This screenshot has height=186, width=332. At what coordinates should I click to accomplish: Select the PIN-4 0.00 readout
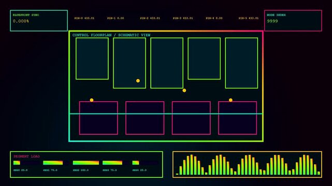tap(214, 18)
